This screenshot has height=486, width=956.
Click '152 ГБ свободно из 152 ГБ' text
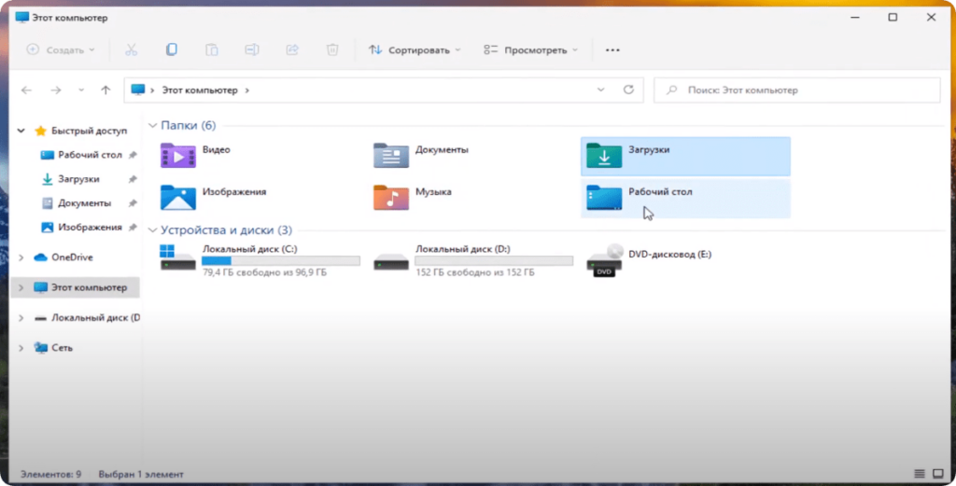point(475,272)
